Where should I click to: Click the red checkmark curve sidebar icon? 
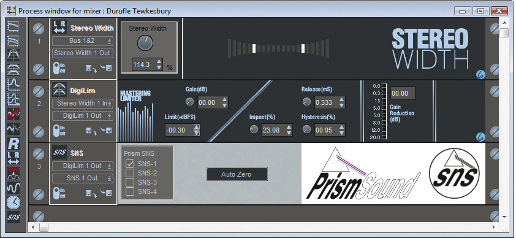tap(13, 114)
